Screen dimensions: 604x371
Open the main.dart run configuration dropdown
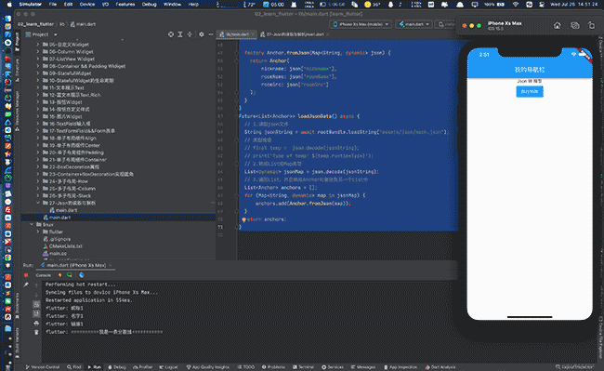click(x=414, y=24)
